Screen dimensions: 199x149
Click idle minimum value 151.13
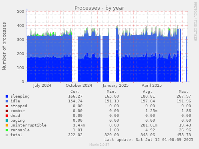112,101
